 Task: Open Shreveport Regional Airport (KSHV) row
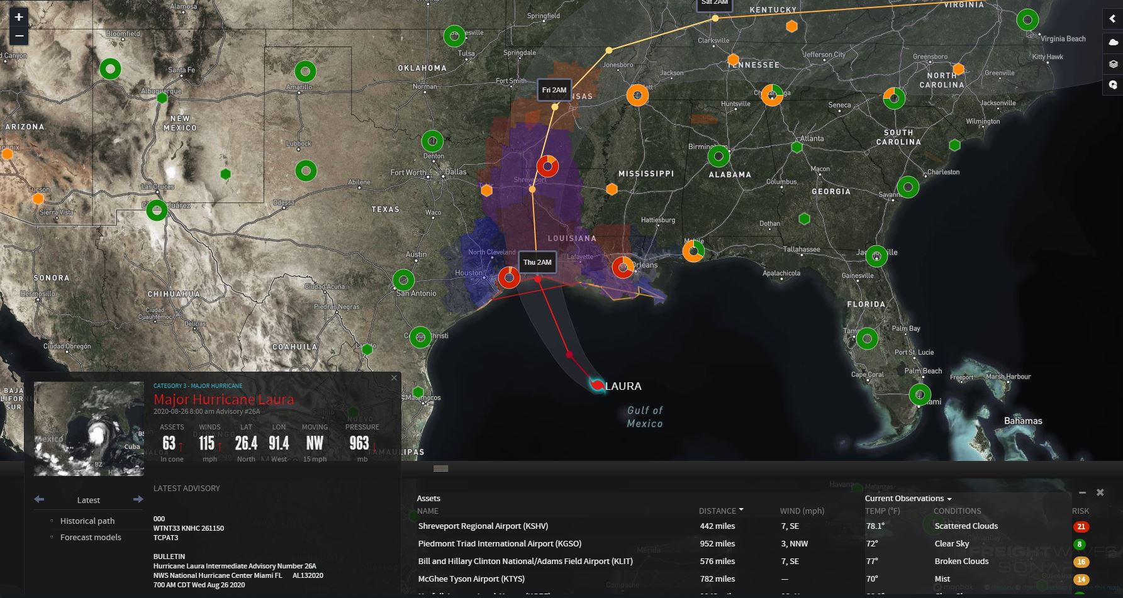pos(483,526)
